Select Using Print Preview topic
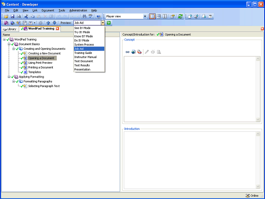The height and width of the screenshot is (199, 265). pyautogui.click(x=40, y=63)
